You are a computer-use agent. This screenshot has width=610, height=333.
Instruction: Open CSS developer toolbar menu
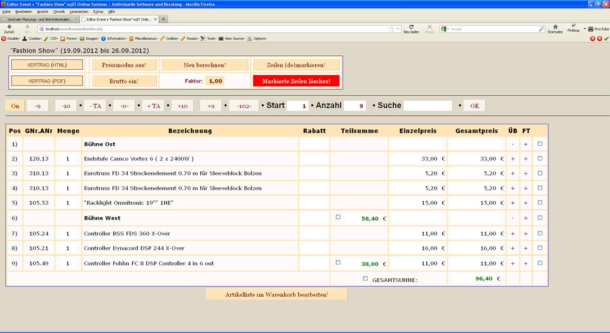(51, 39)
